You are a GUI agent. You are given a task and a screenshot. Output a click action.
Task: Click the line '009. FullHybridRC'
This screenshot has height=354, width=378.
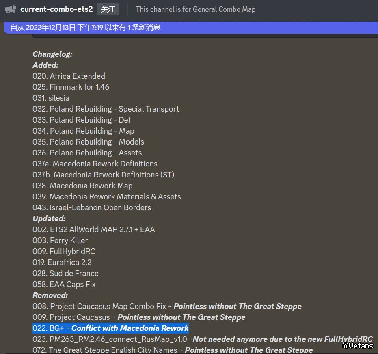pyautogui.click(x=64, y=251)
